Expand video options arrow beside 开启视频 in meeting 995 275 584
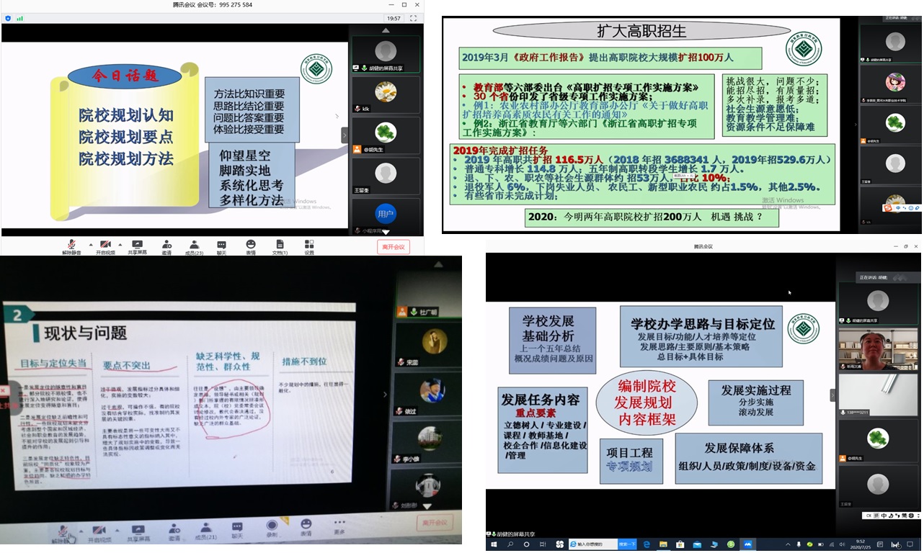This screenshot has height=553, width=924. pyautogui.click(x=120, y=244)
